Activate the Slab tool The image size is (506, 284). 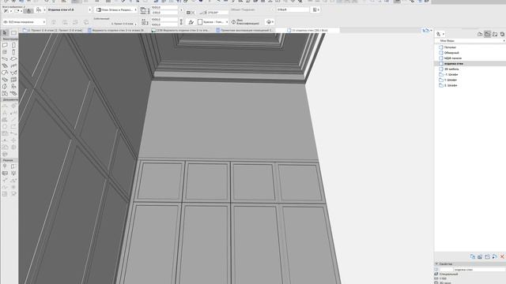coord(13,59)
